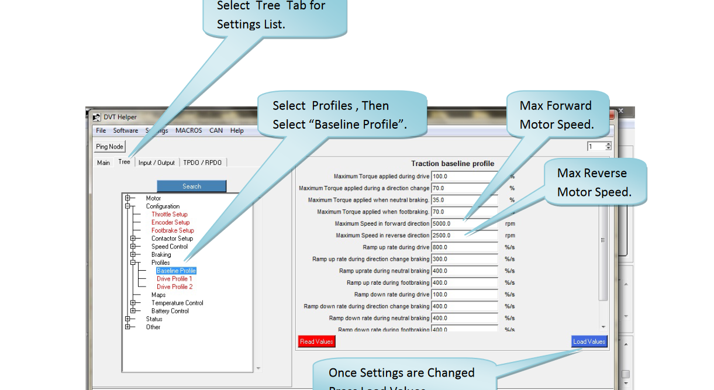Select Drive Profile 1 in tree
Viewport: 714px width, 390px height.
pos(174,279)
